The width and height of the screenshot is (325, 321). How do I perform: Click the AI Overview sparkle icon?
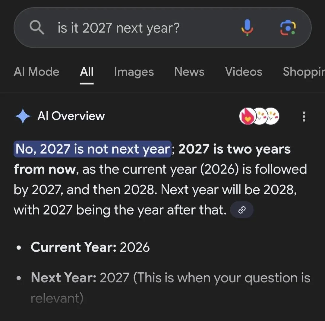click(23, 116)
